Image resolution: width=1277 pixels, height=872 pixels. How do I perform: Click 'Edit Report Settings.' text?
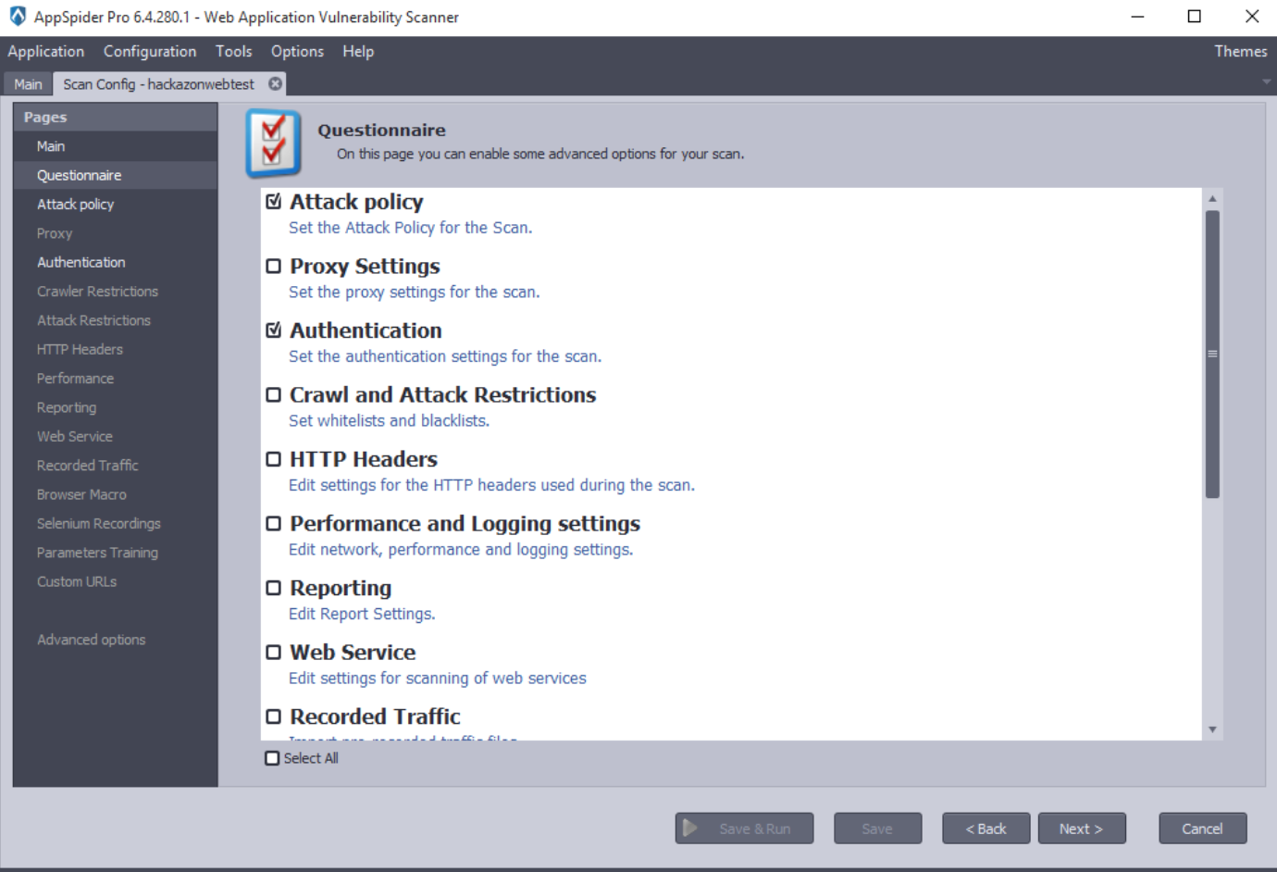click(362, 614)
